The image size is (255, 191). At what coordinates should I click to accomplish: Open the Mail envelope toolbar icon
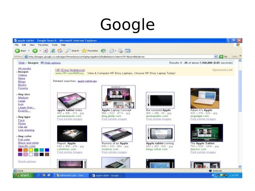point(112,51)
